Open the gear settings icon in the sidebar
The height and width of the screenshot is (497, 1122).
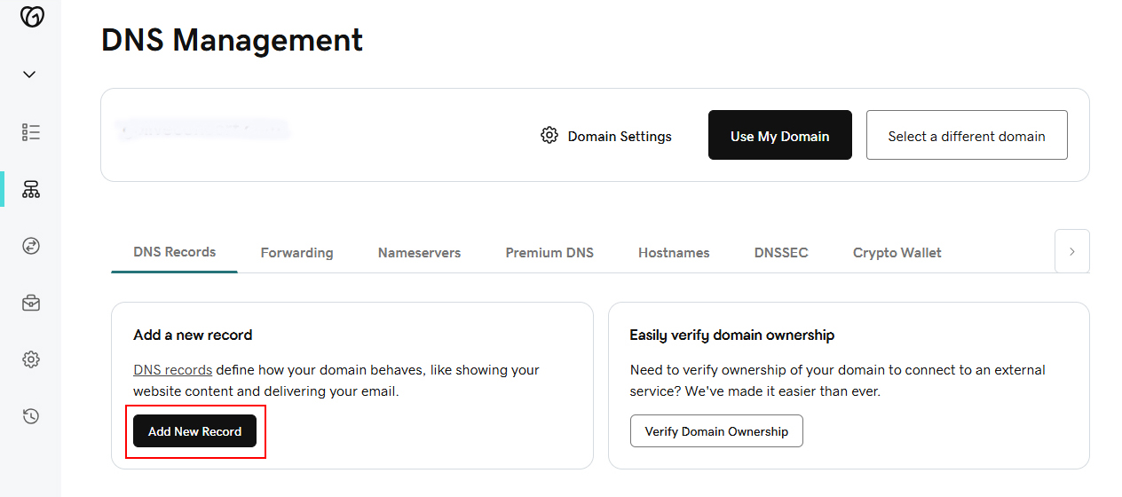(x=31, y=359)
